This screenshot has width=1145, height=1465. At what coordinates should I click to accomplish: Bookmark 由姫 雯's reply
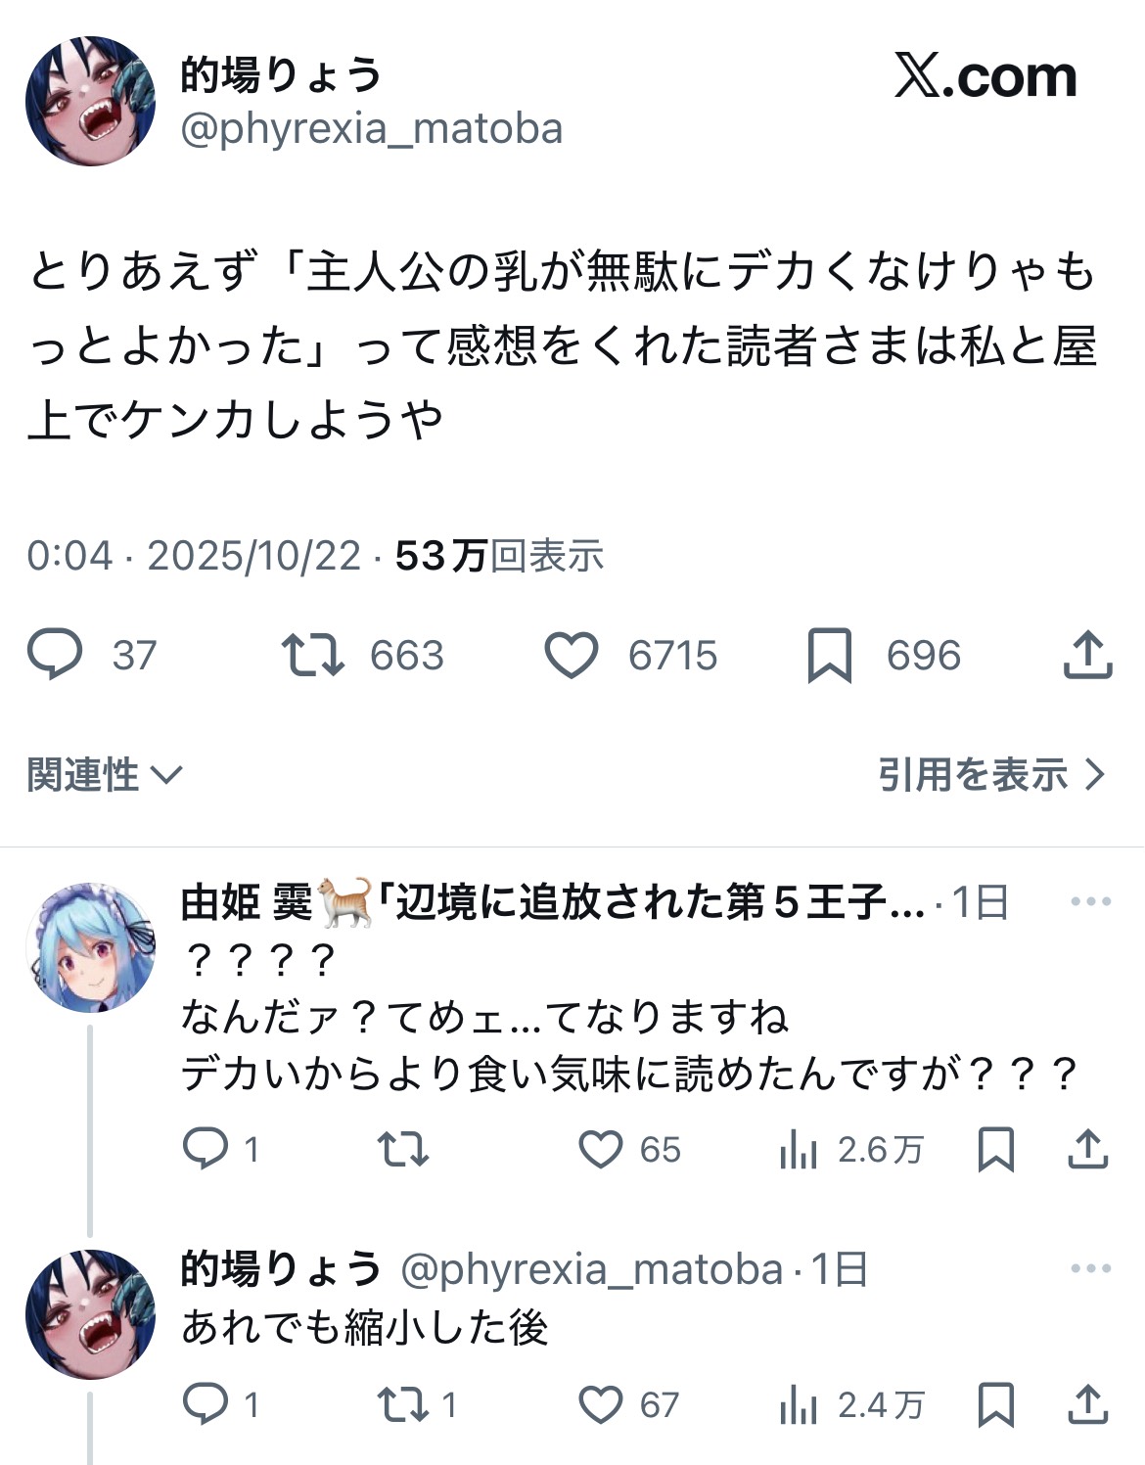996,1150
